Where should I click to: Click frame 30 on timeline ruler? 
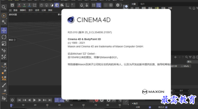coord(47,105)
